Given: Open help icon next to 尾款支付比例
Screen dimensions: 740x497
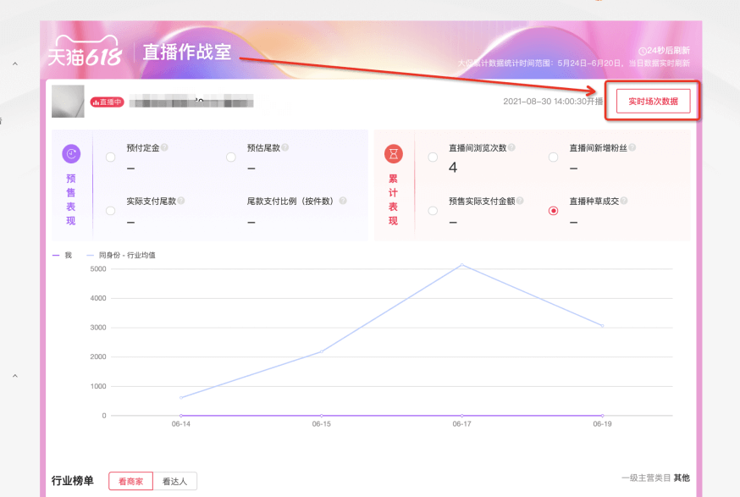Looking at the screenshot, I should 343,201.
